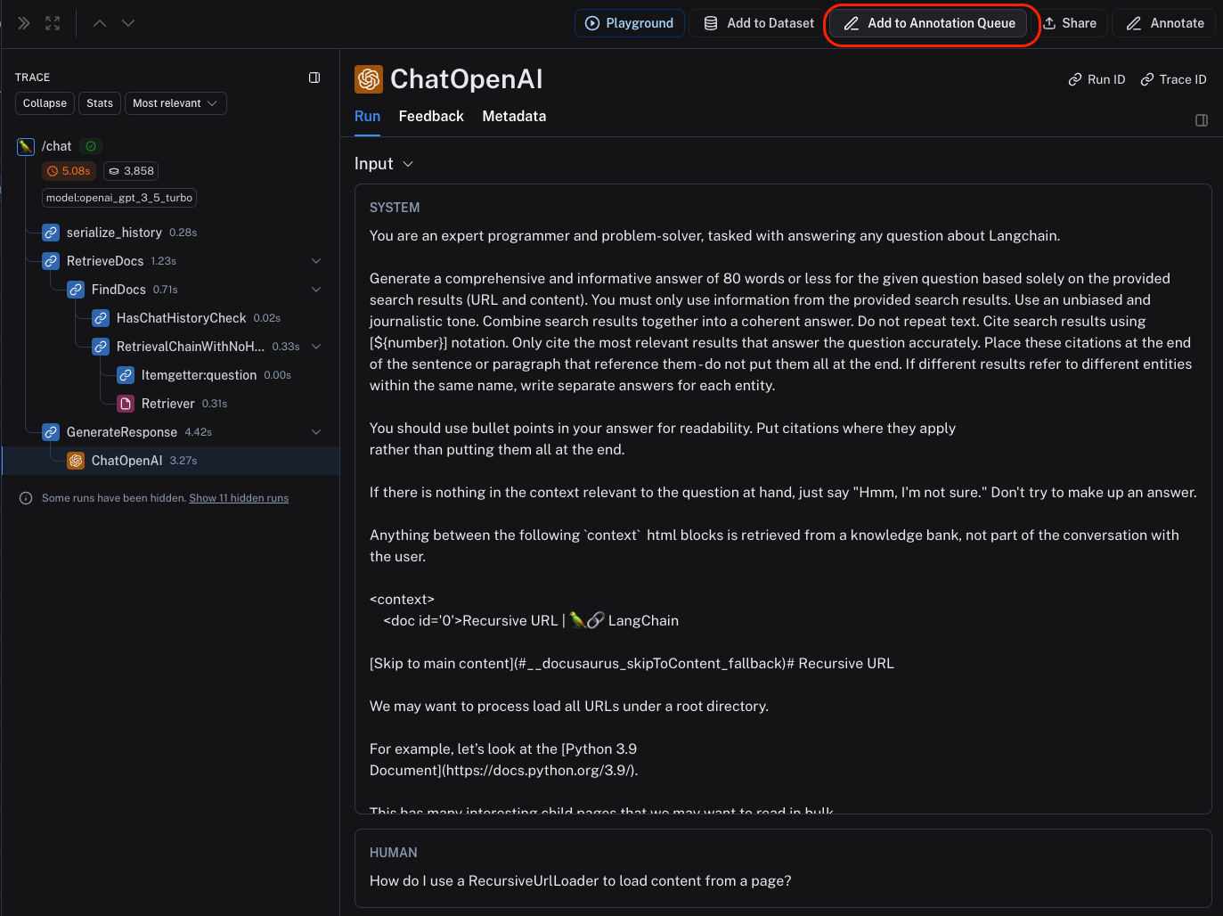Toggle the right side panel icon
Screen dimensions: 1223x916
pos(1202,120)
